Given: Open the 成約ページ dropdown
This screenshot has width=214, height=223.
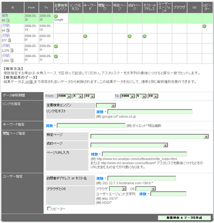Looking at the screenshot, I should (129, 145).
